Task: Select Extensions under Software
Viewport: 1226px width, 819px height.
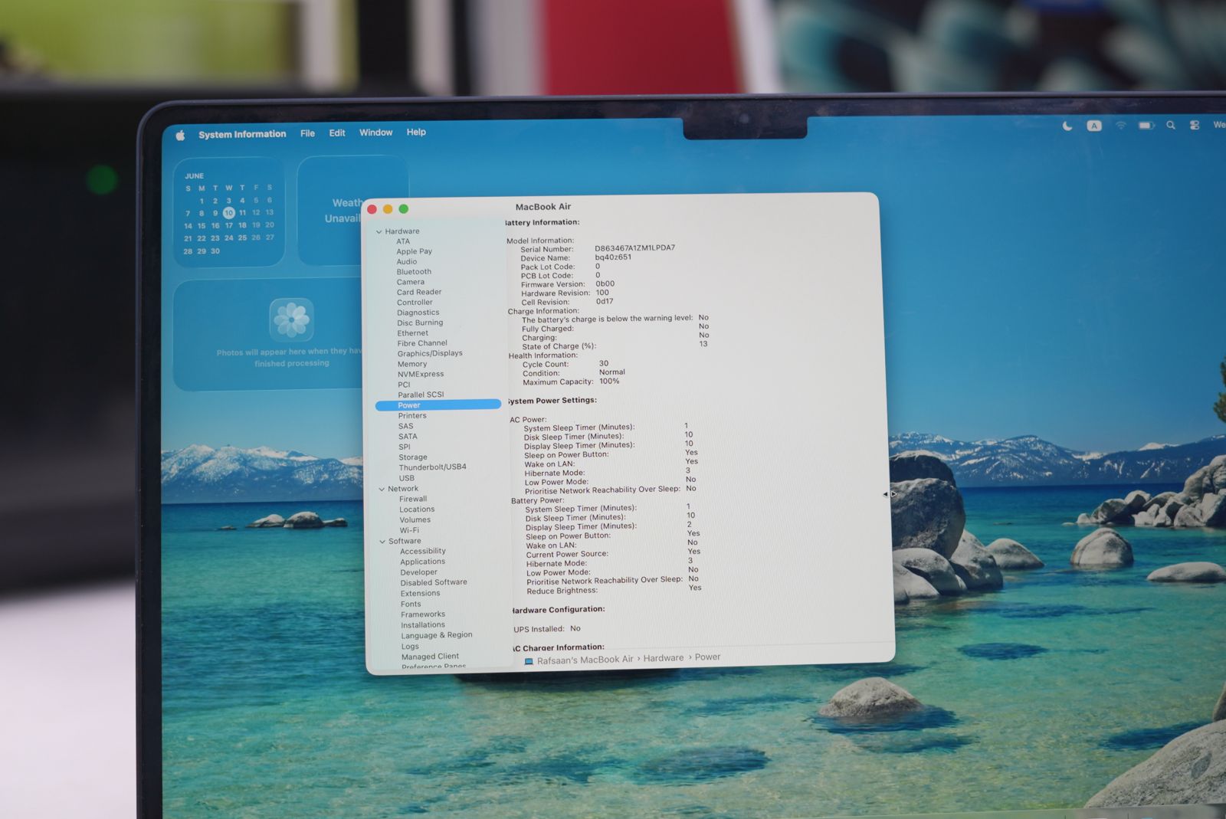Action: [421, 593]
